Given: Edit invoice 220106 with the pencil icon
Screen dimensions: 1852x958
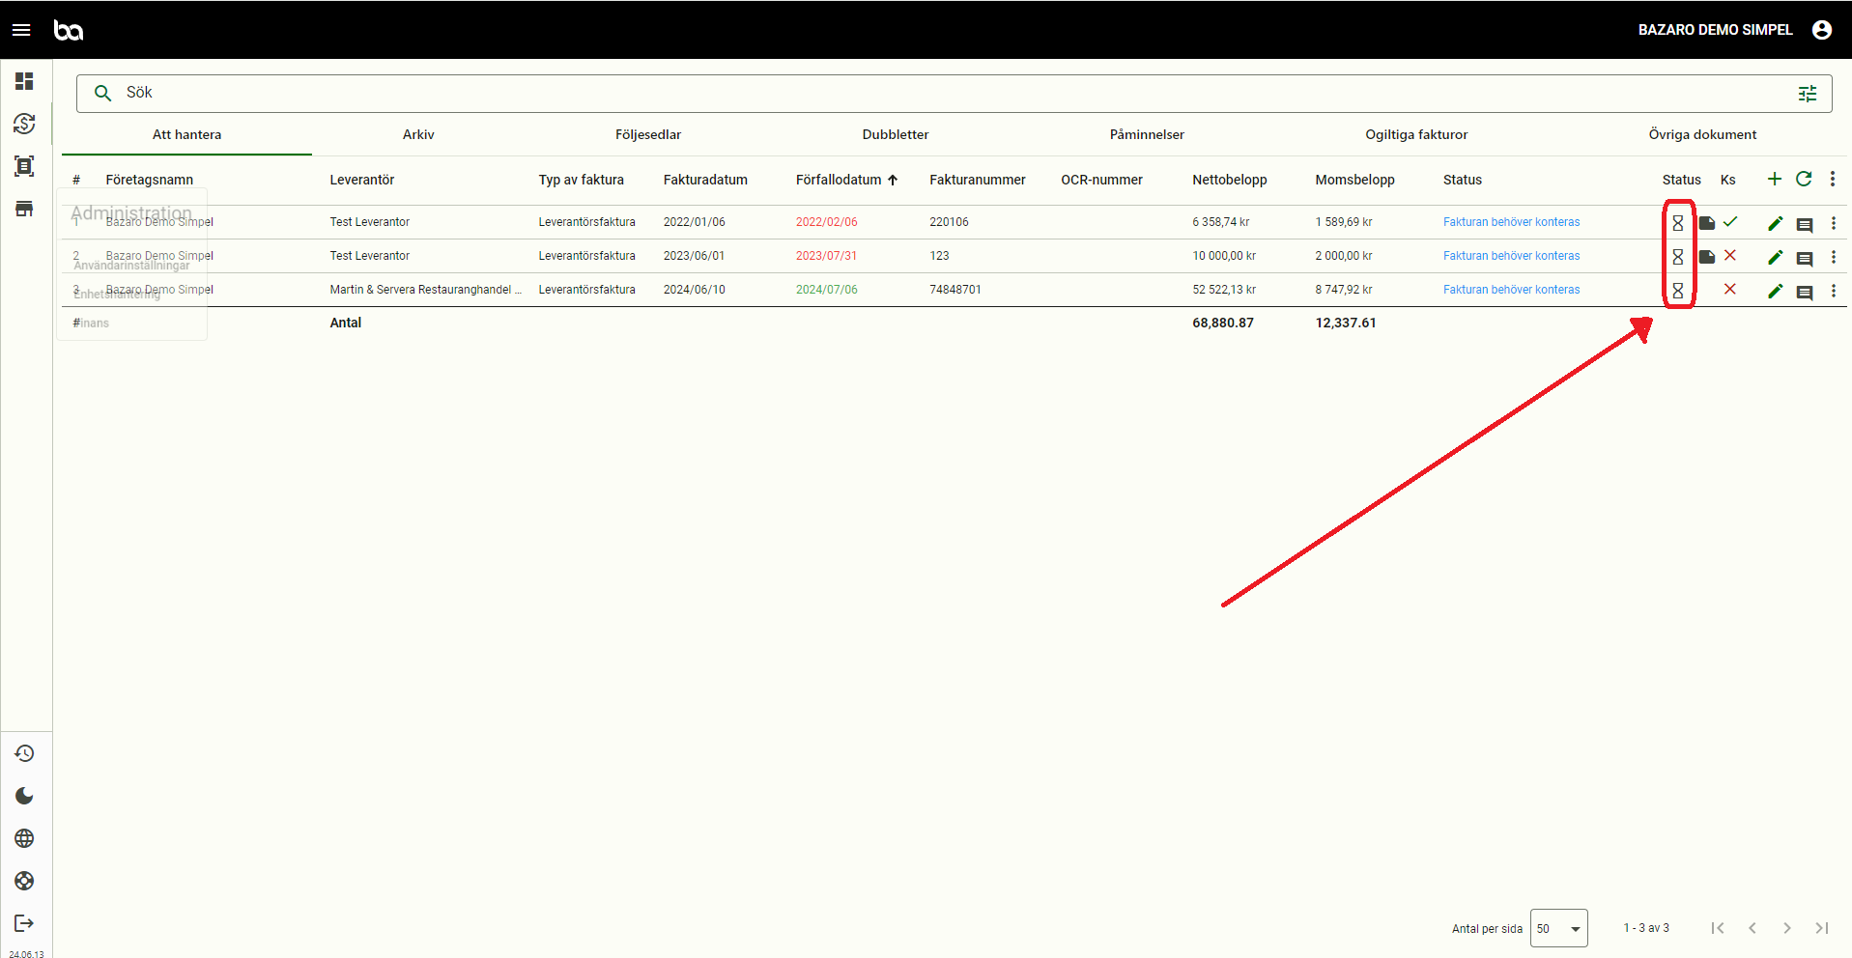Looking at the screenshot, I should pyautogui.click(x=1776, y=224).
